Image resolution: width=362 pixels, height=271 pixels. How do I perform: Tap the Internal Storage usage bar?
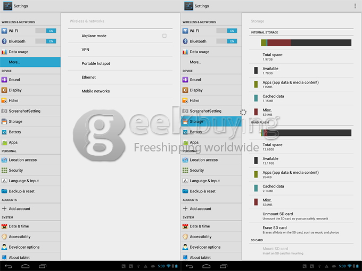pos(306,43)
